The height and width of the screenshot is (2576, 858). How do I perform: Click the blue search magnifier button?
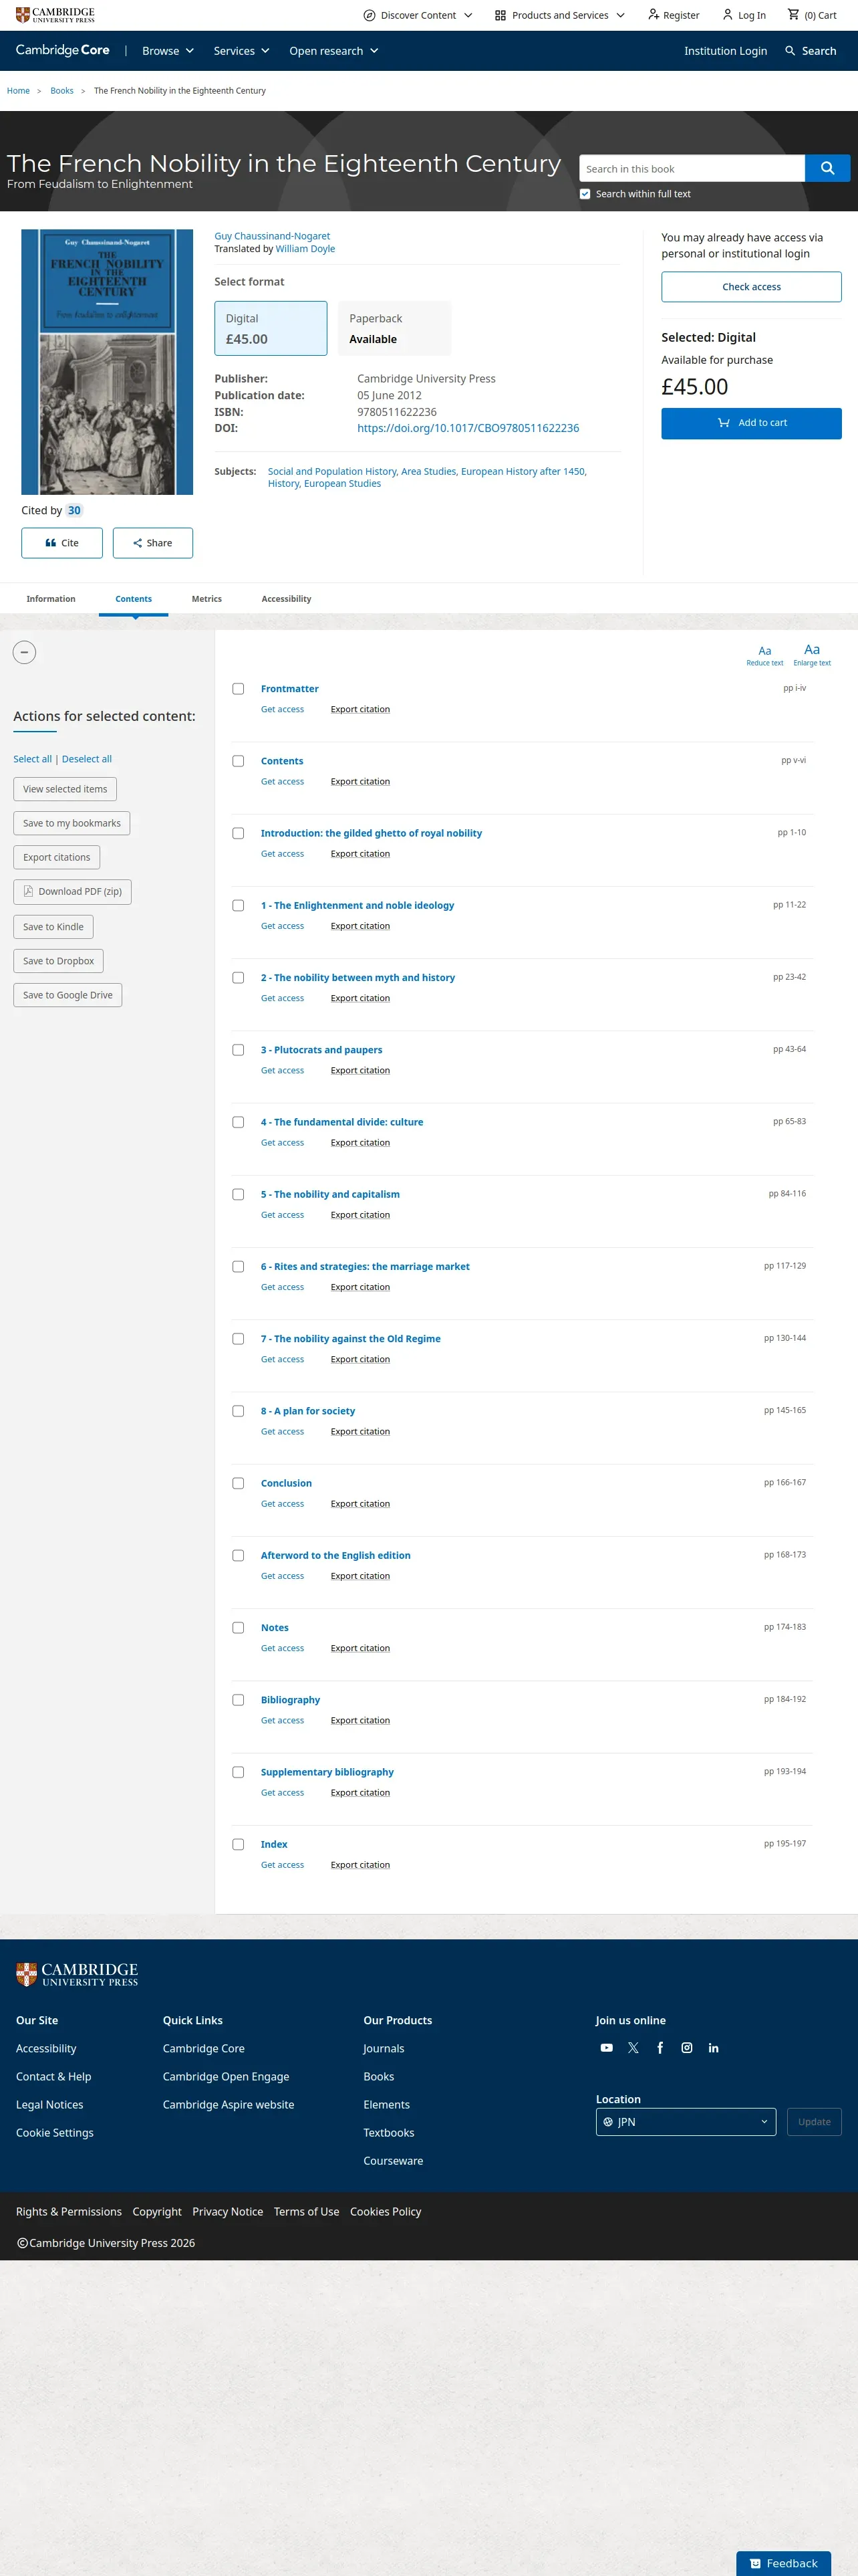(827, 168)
